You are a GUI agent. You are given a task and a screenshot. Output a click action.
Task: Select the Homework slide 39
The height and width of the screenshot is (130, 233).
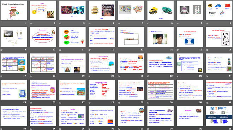pos(190,116)
